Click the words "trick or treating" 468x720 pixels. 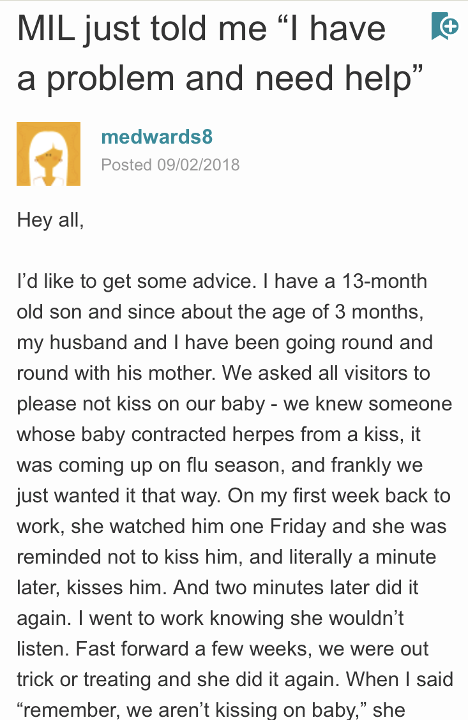pyautogui.click(x=84, y=680)
